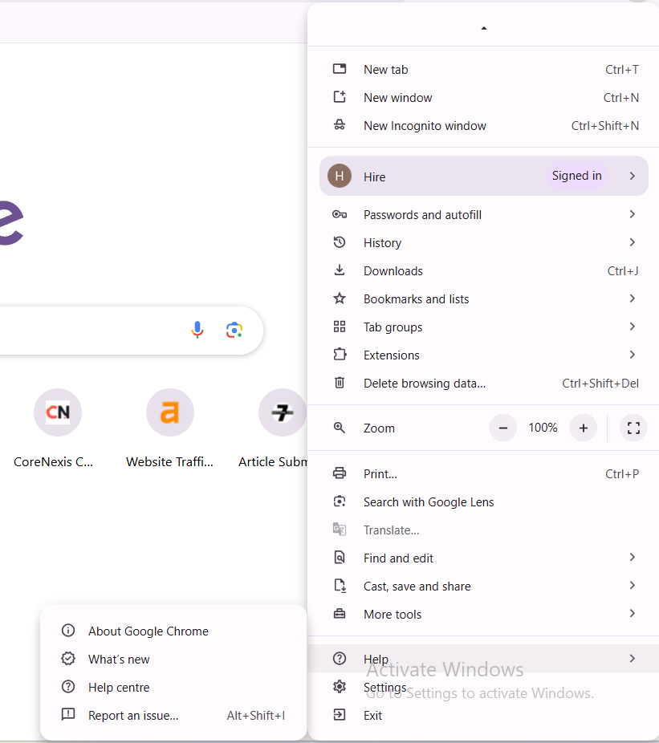Click the Incognito window icon

(x=340, y=125)
